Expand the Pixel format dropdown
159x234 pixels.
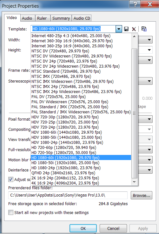149,119
